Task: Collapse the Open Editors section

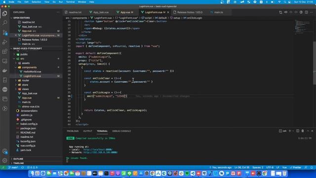Action: (21, 18)
